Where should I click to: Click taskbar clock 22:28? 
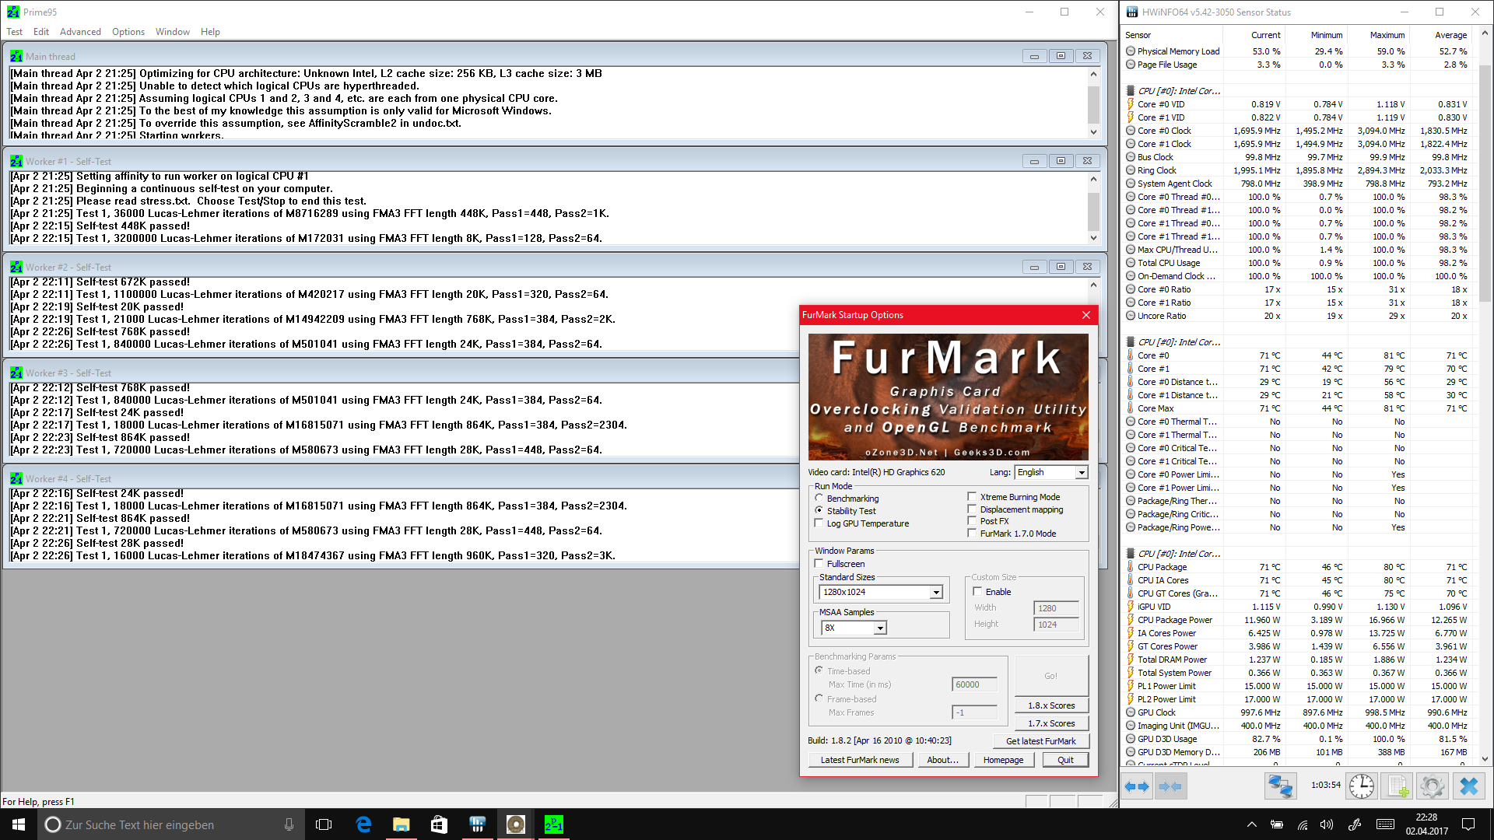pos(1426,824)
